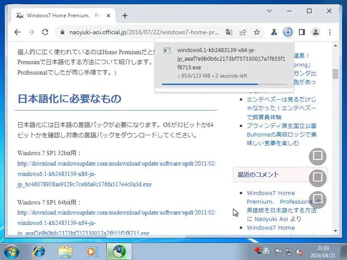Click middle floating square overlay button
This screenshot has width=347, height=260.
318,178
